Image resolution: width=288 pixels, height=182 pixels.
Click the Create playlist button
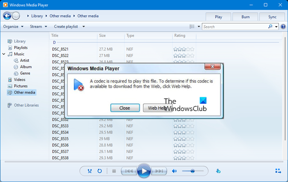(66, 27)
